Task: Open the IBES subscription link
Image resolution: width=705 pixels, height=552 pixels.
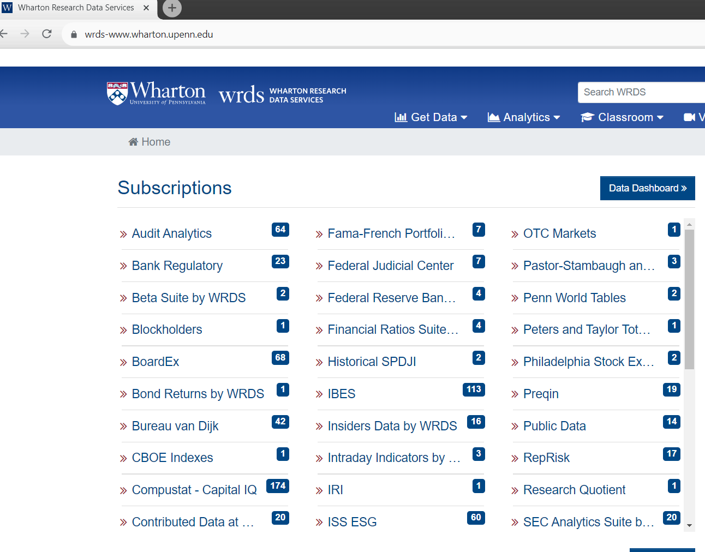Action: point(341,393)
